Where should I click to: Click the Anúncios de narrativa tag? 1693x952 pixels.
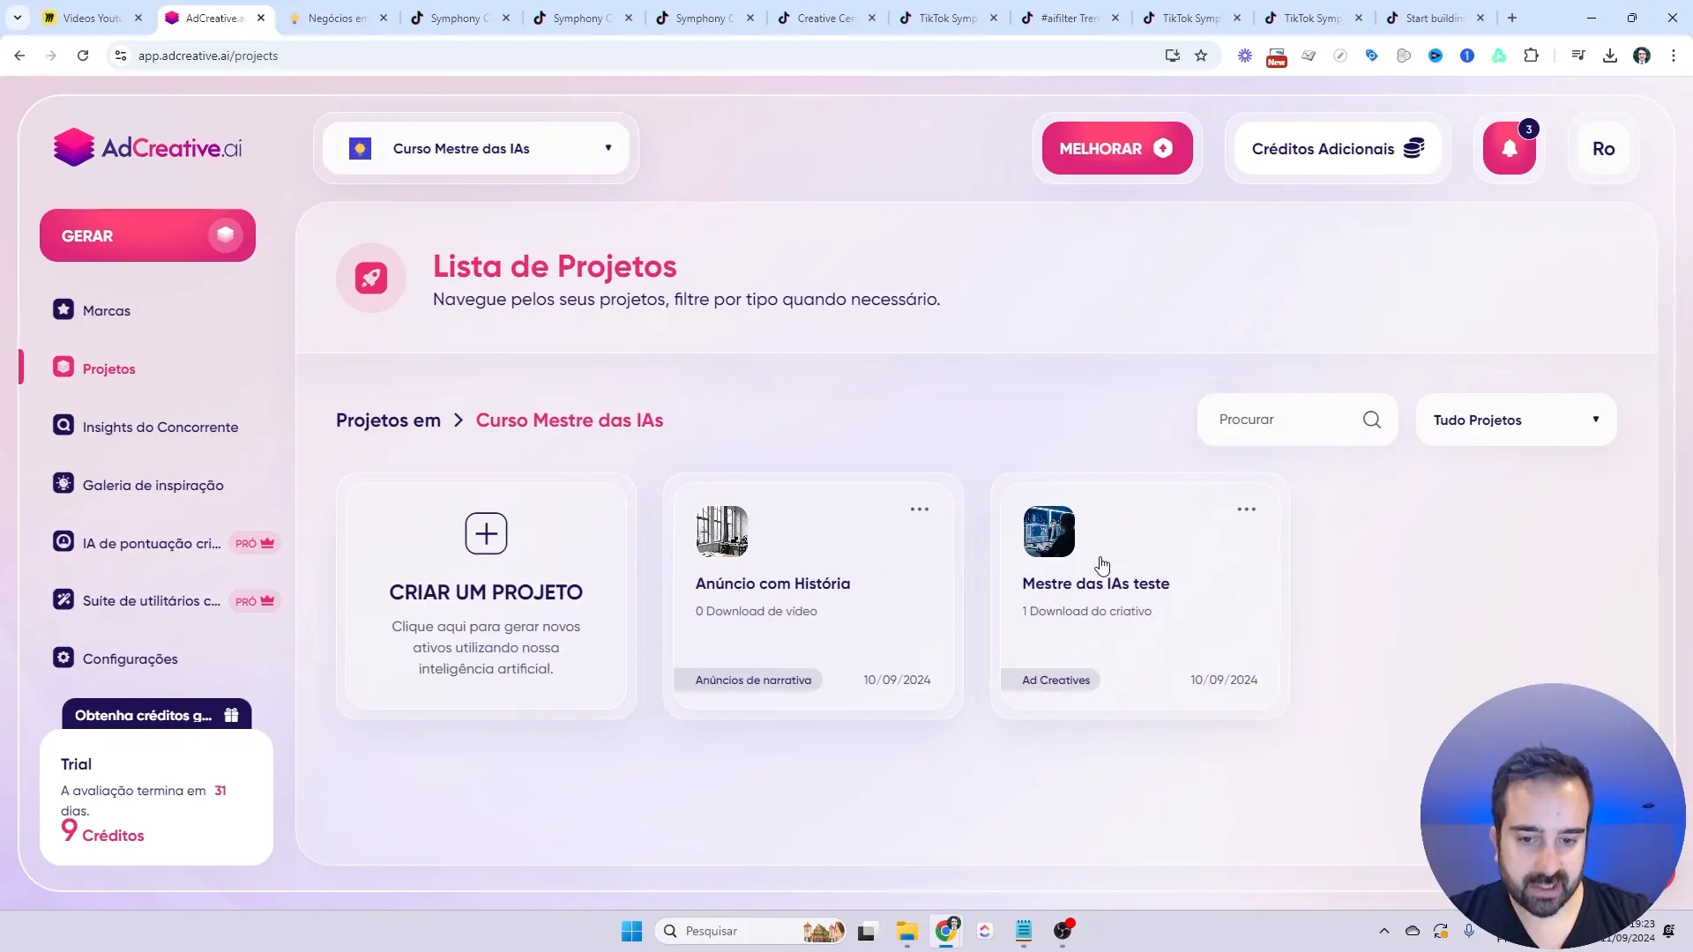tap(749, 680)
